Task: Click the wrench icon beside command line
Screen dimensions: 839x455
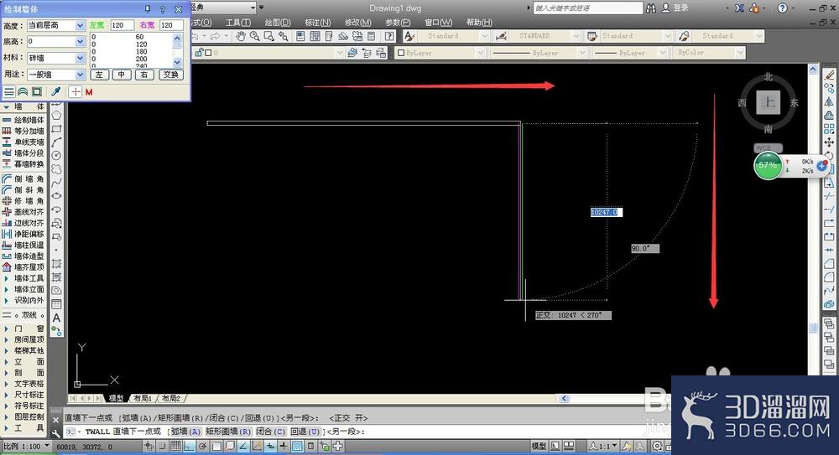Action: [56, 432]
